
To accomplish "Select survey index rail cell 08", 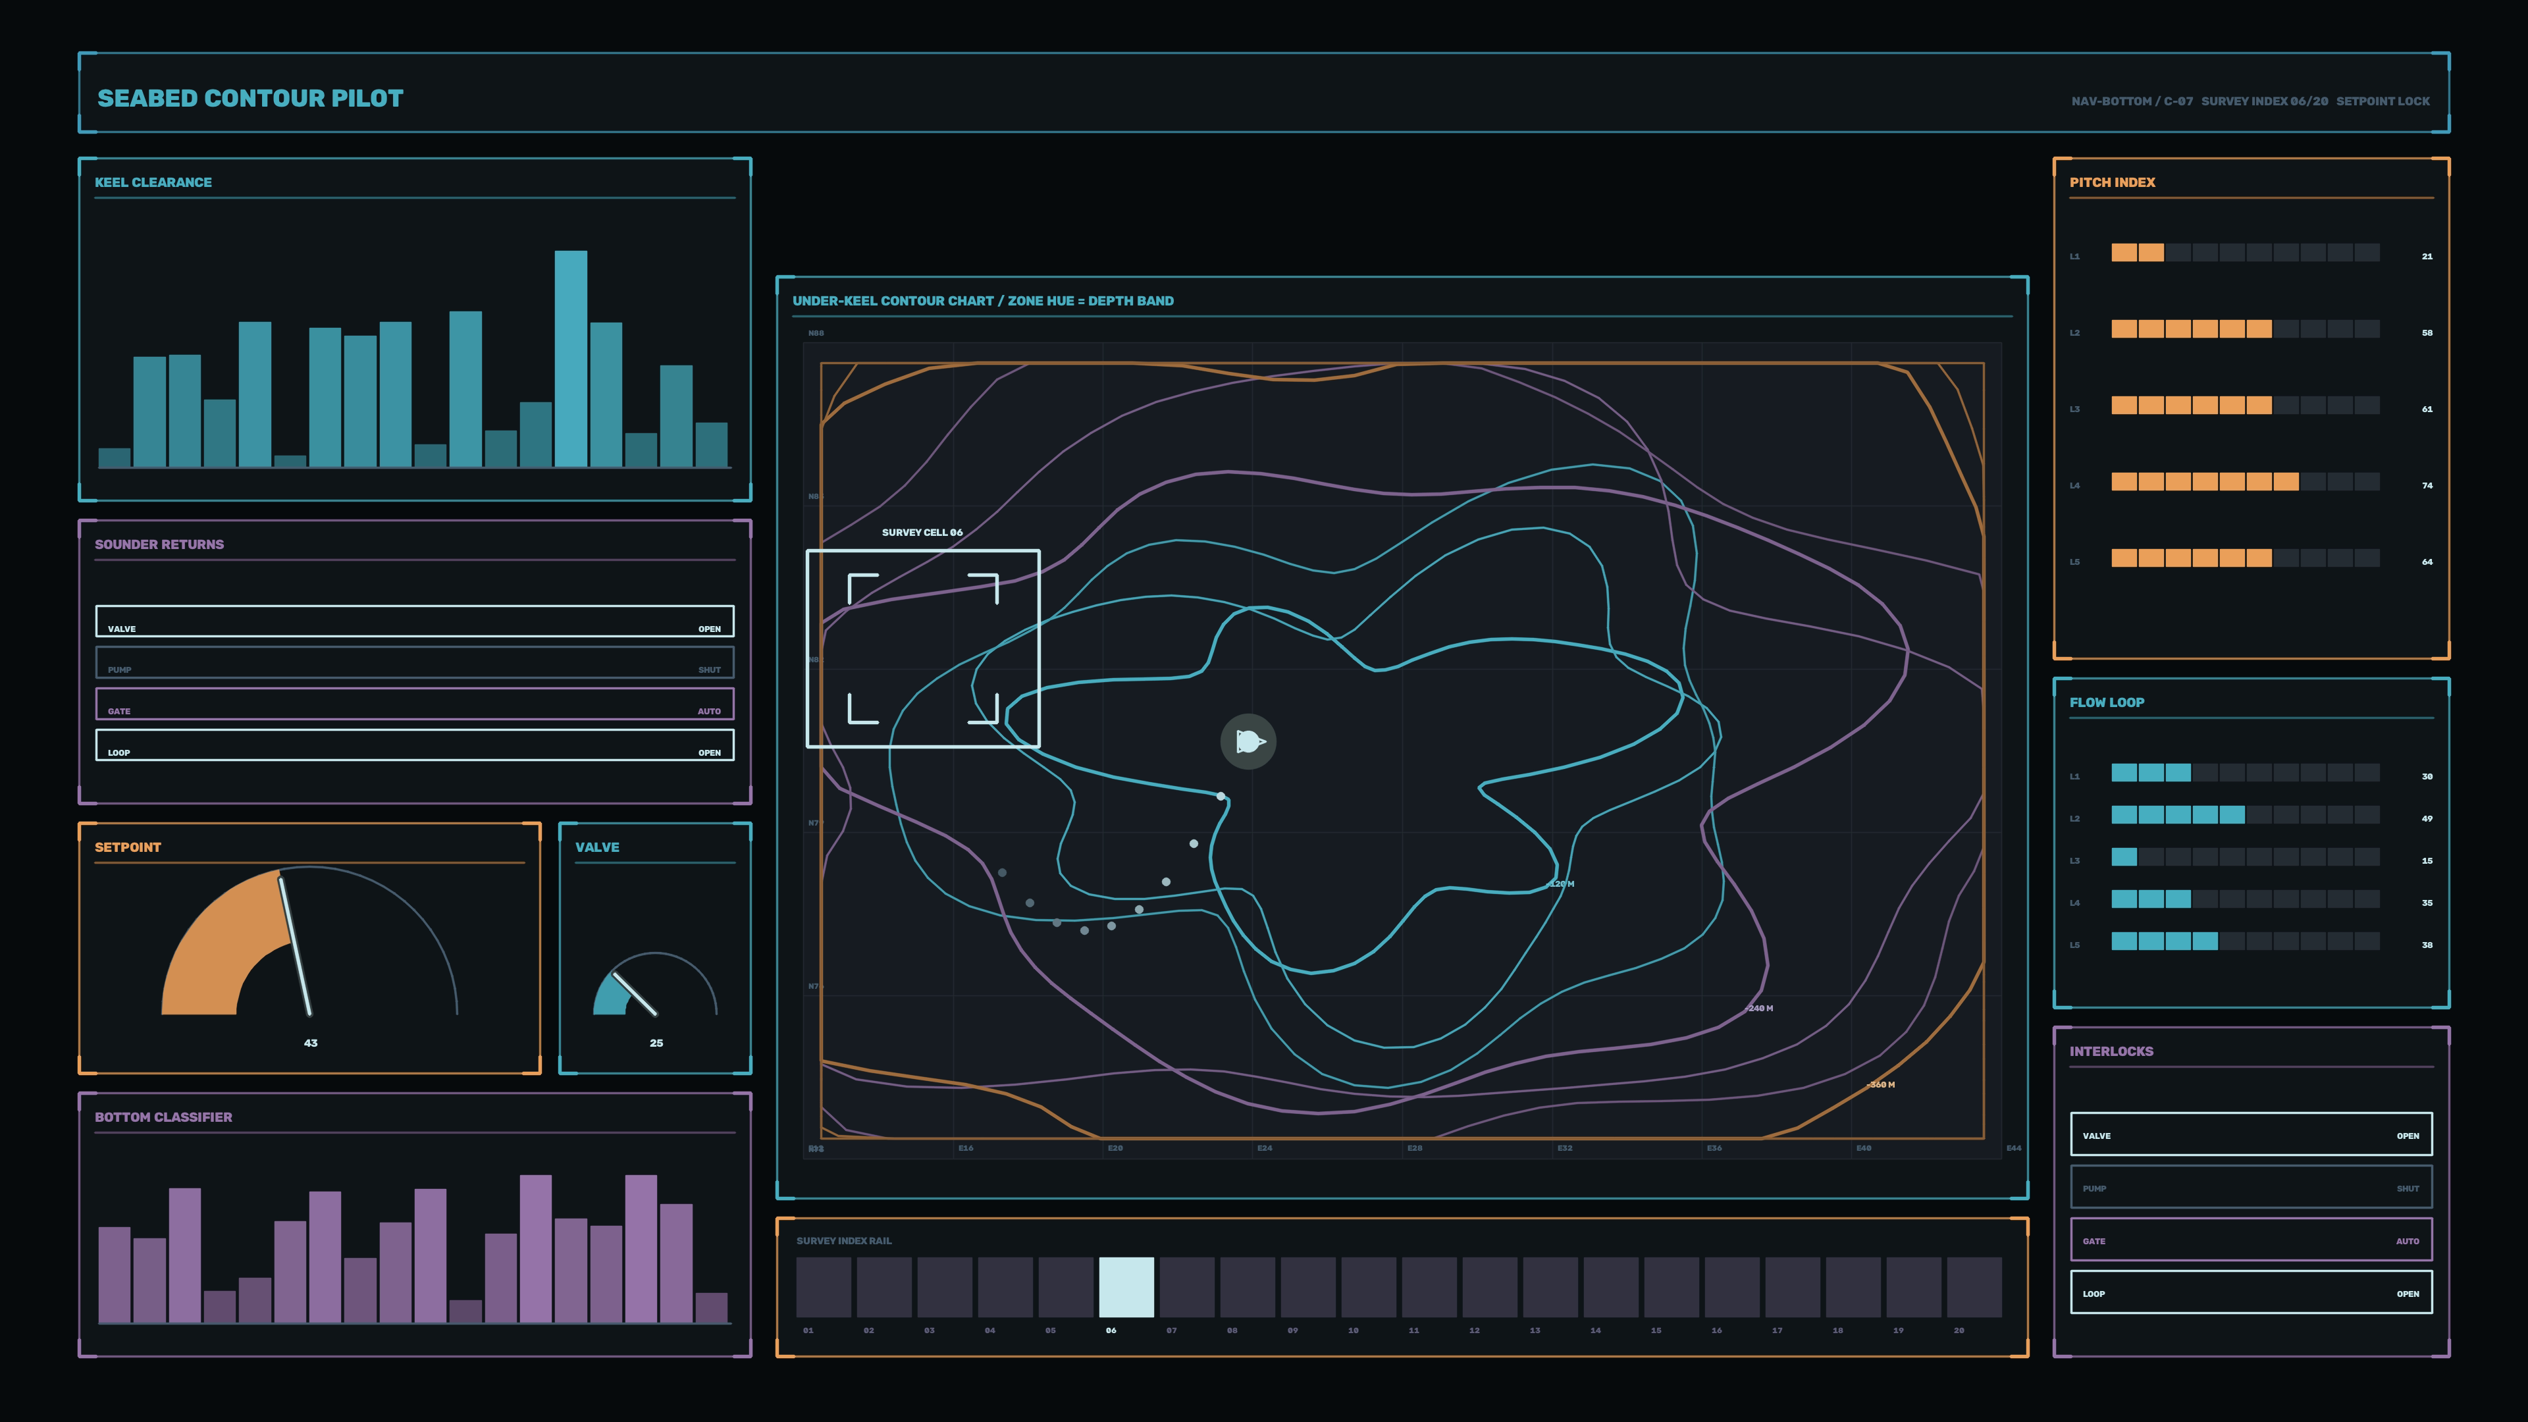I will pos(1248,1288).
